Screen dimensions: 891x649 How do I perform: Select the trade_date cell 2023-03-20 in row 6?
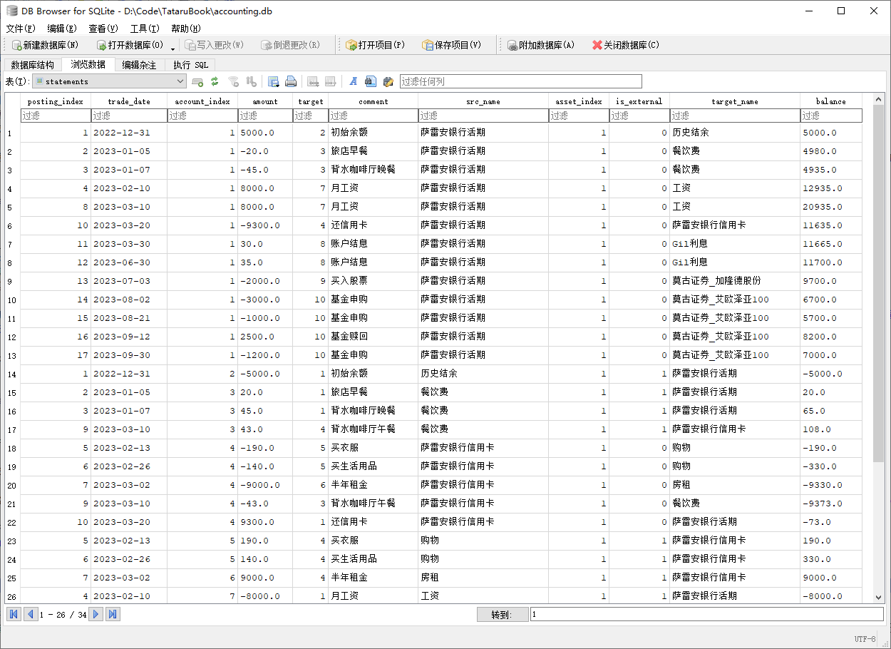[x=129, y=225]
